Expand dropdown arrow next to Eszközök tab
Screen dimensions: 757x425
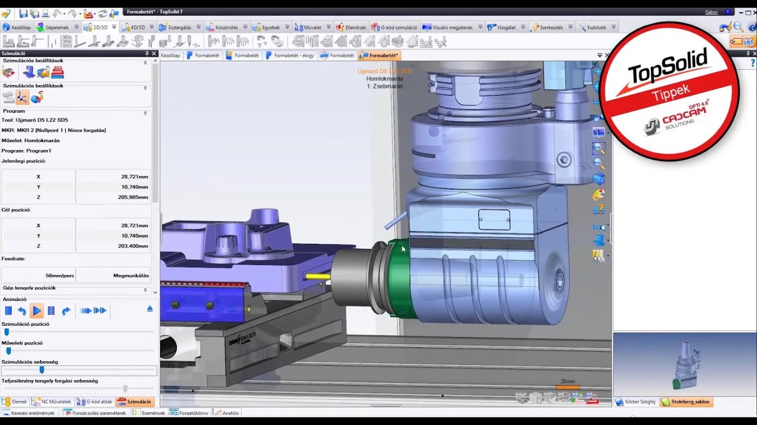(613, 27)
